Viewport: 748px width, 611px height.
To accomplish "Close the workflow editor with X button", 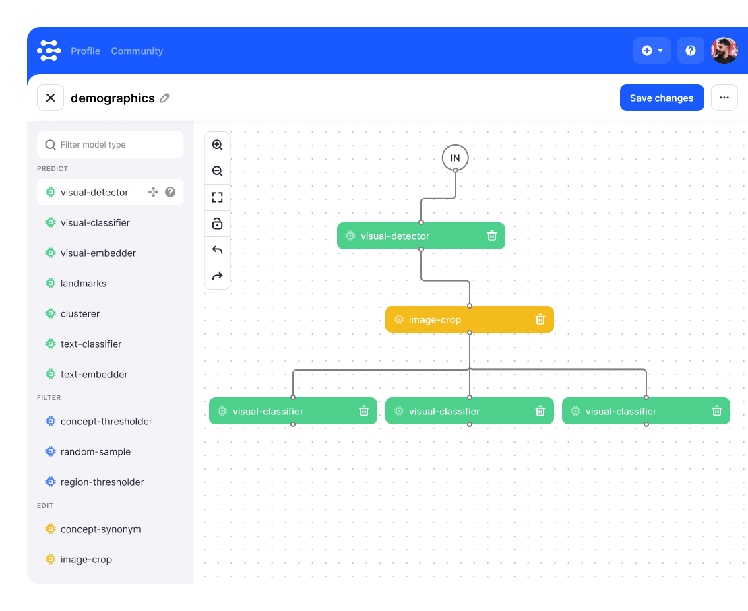I will (51, 98).
